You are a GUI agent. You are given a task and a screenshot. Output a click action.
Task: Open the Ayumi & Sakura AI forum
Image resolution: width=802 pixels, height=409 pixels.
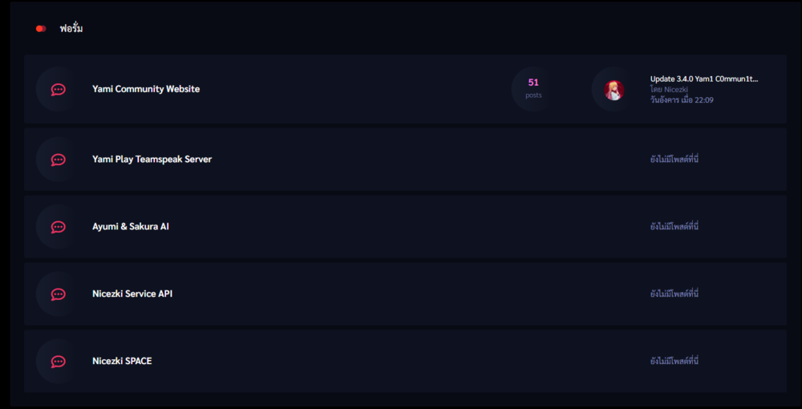coord(131,226)
